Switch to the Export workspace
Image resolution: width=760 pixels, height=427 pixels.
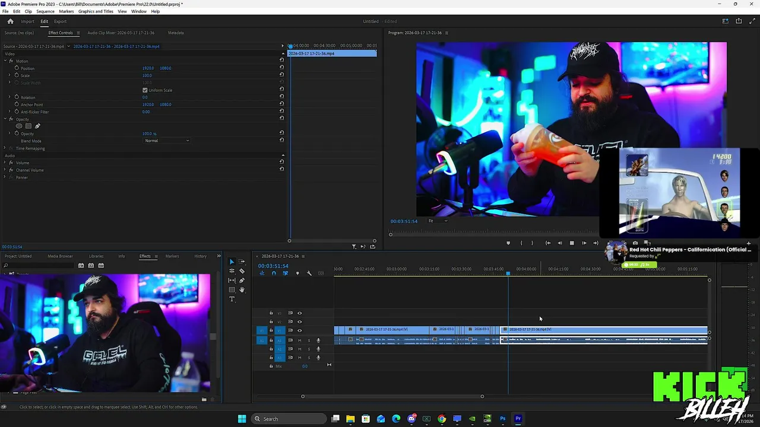click(x=60, y=21)
